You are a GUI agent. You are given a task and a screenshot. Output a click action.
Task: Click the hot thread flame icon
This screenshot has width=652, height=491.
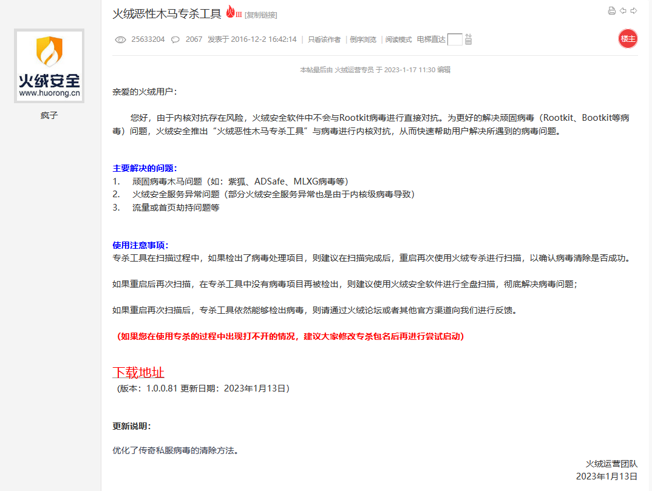point(231,12)
